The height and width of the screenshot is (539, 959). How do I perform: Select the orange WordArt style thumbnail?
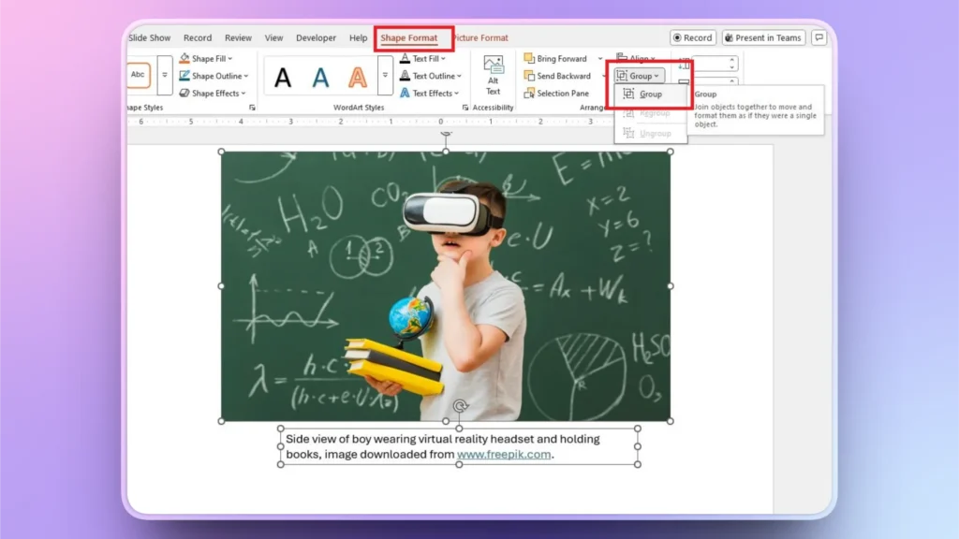(x=358, y=75)
